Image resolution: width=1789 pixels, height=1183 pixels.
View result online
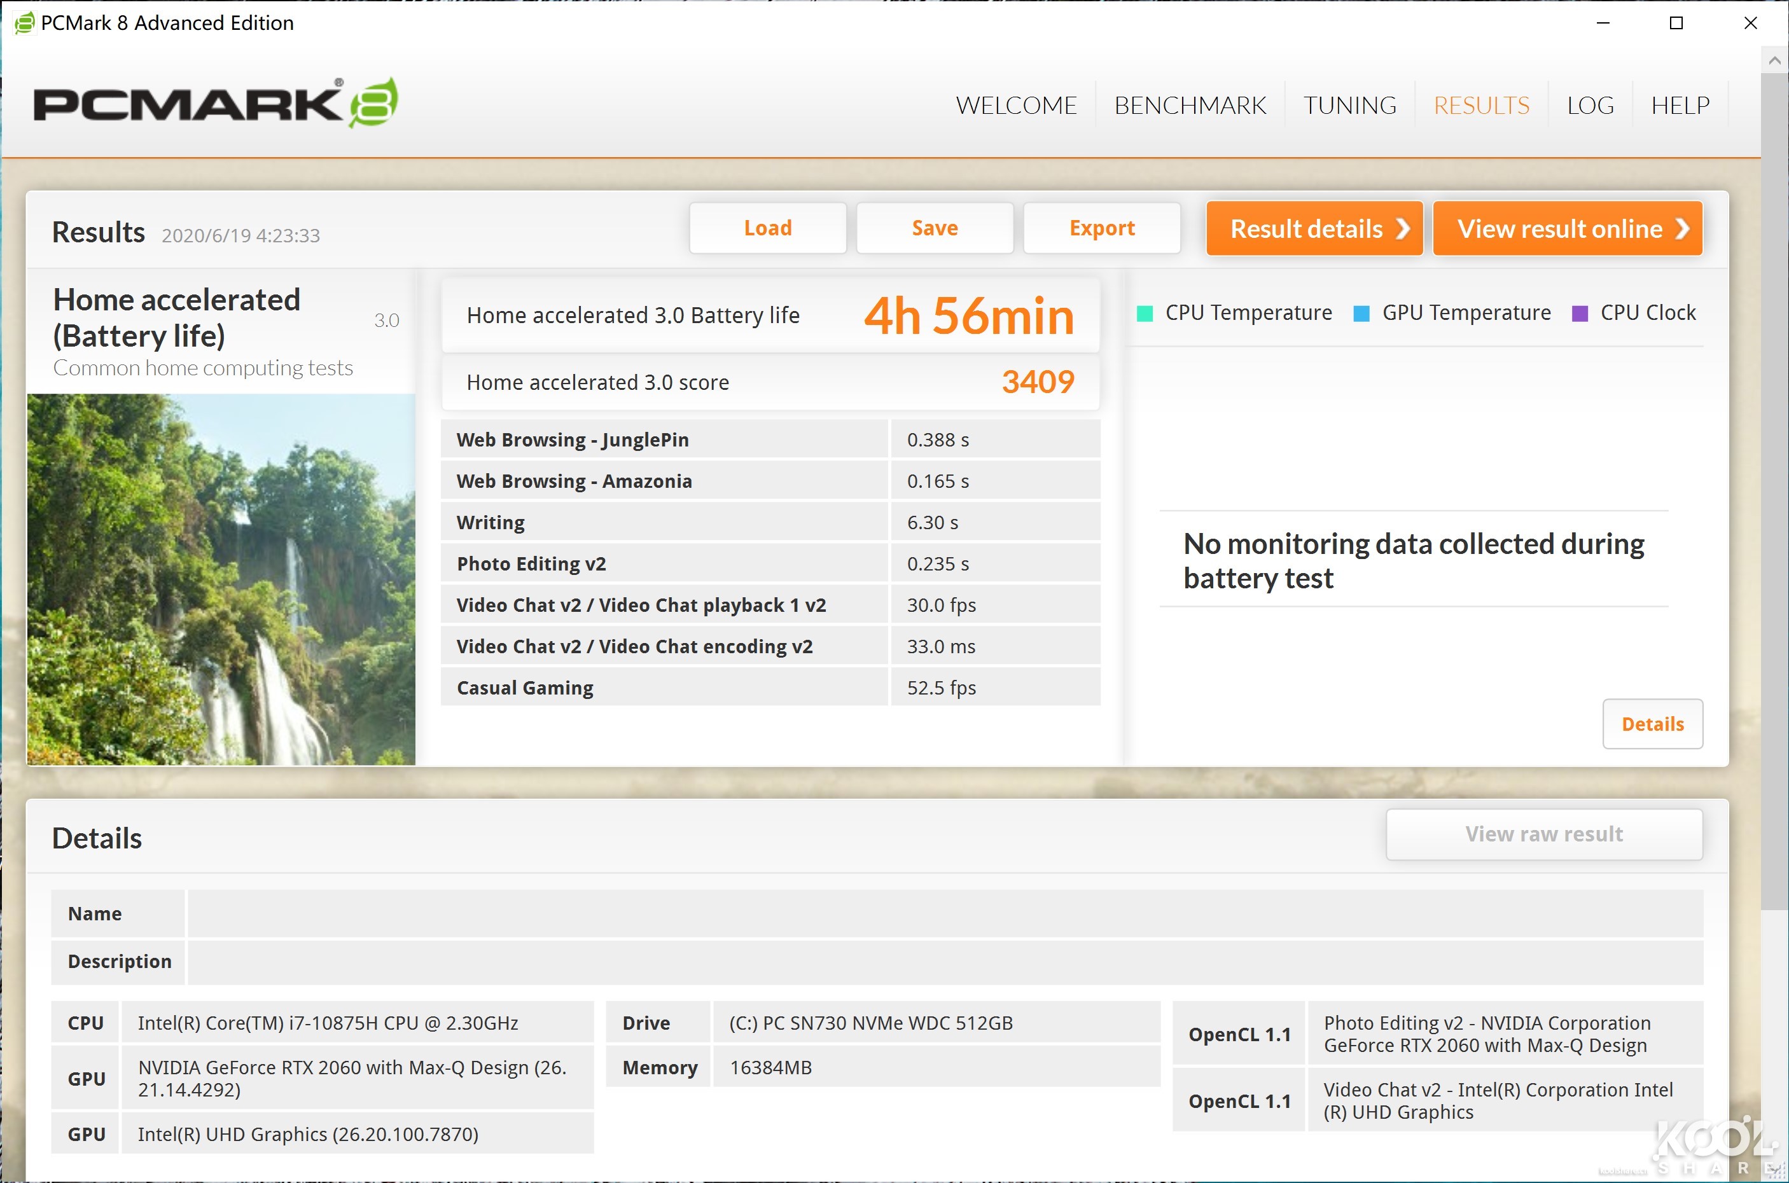click(1566, 228)
